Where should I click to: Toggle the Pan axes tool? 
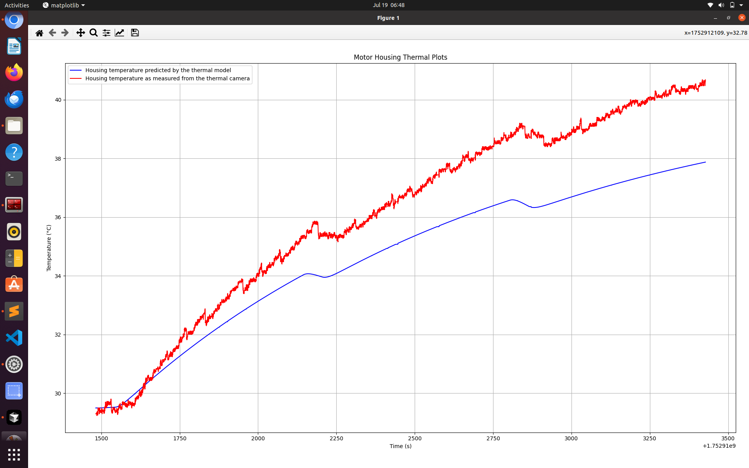pos(81,33)
